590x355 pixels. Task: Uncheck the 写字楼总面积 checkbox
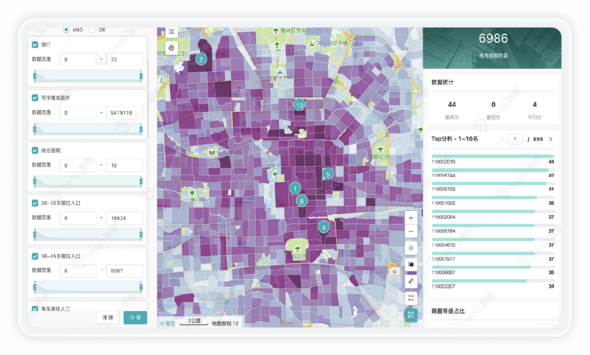click(x=35, y=98)
